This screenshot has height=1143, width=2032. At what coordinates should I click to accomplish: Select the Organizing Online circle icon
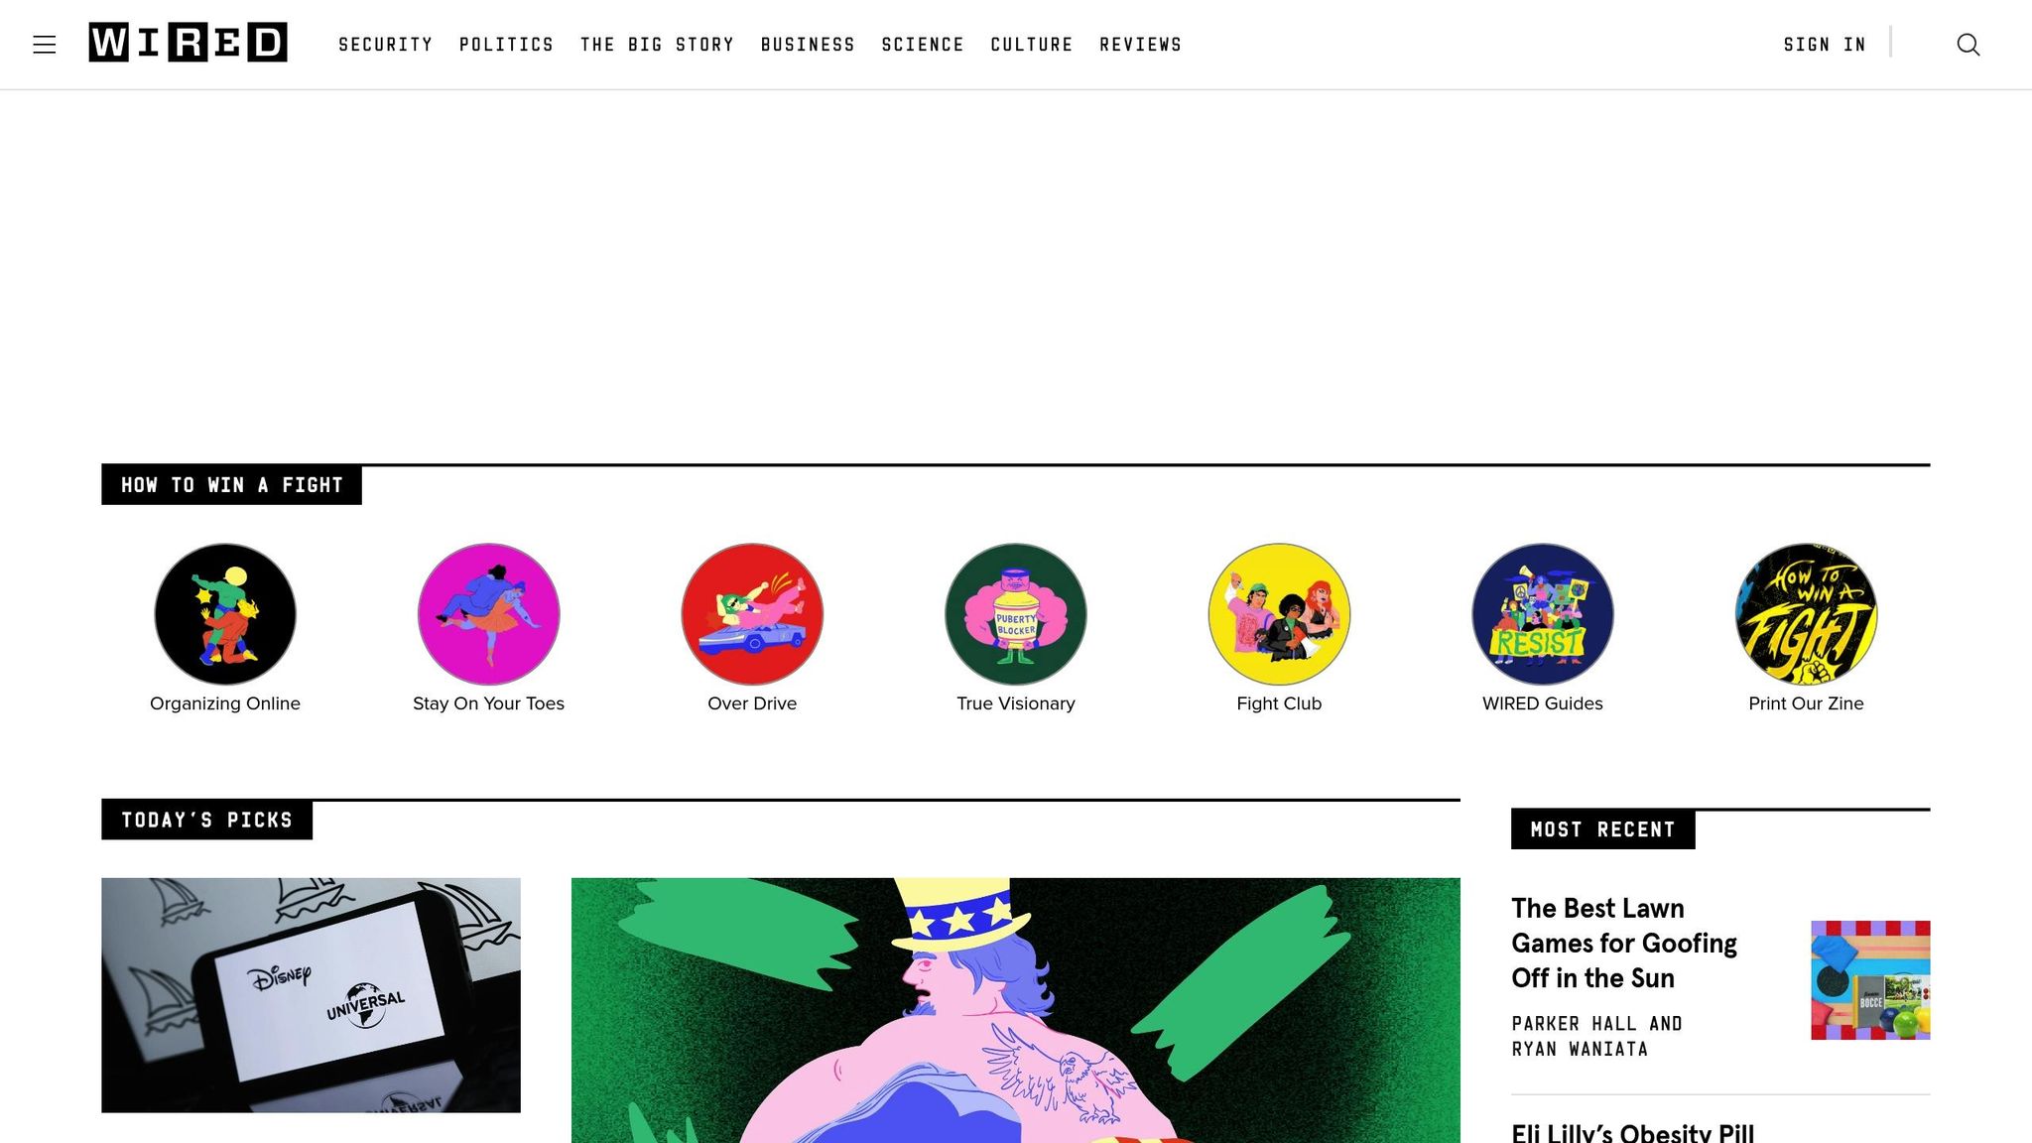pos(225,614)
